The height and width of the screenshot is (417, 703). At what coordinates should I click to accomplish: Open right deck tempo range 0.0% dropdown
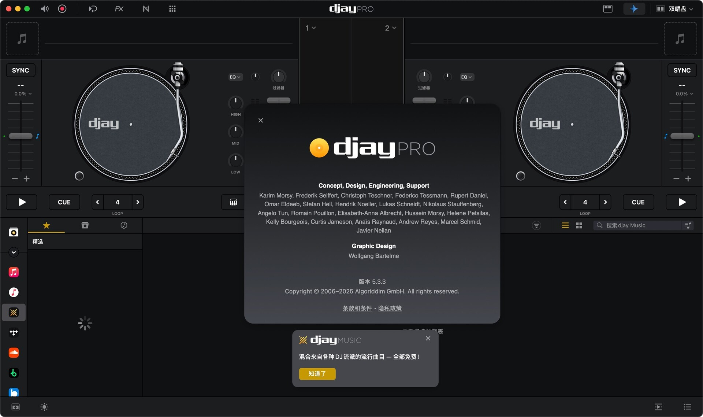(x=684, y=94)
